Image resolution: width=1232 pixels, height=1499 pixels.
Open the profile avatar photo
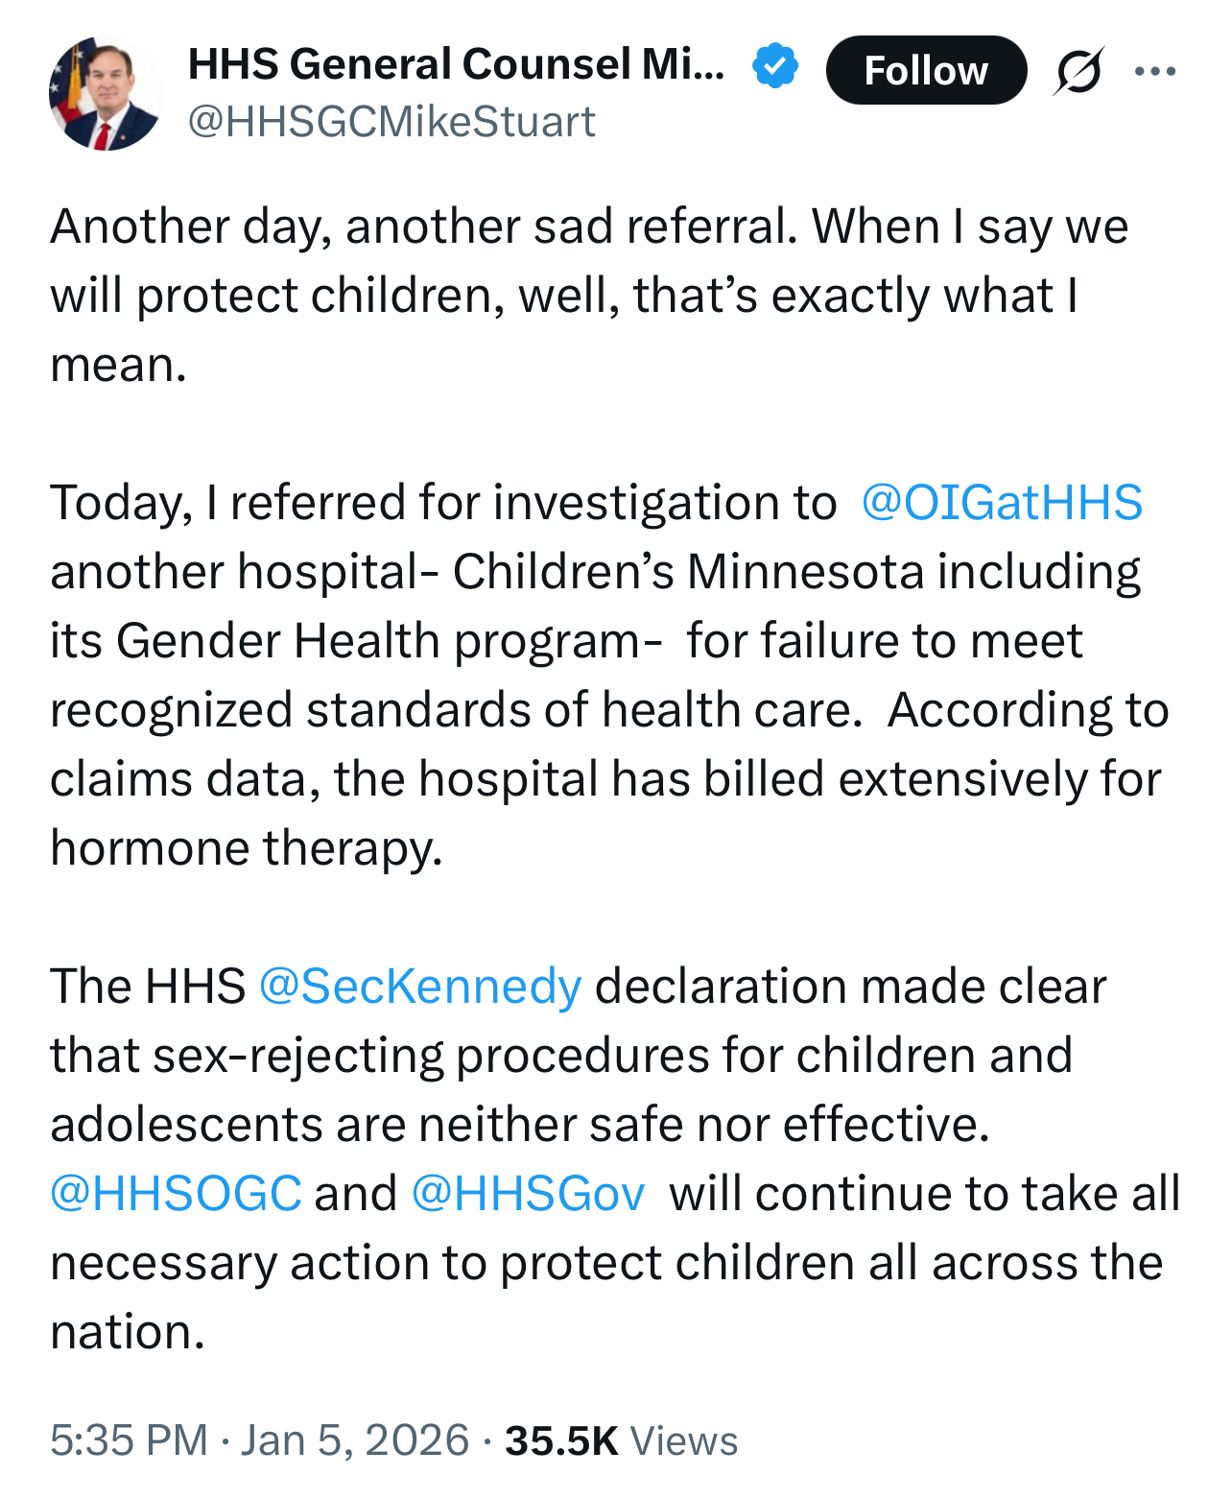[105, 94]
